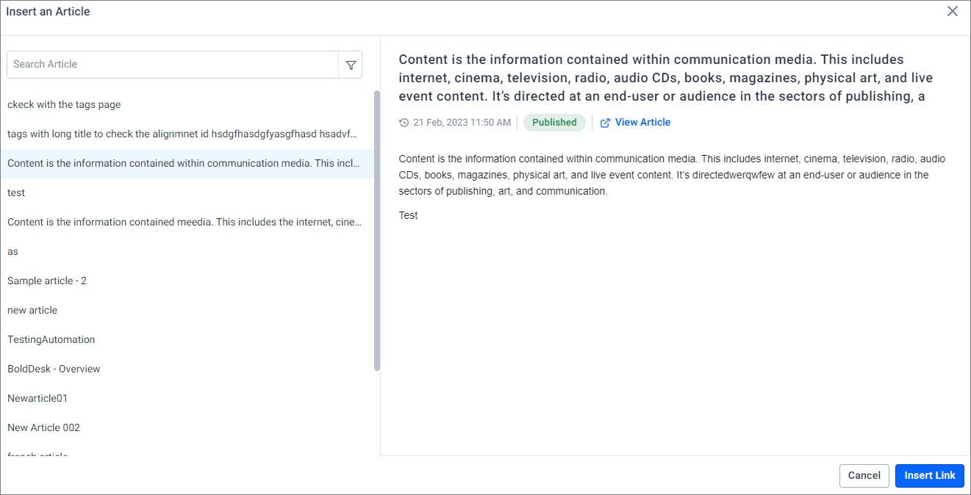Select the 'new article' list entry

[187, 311]
